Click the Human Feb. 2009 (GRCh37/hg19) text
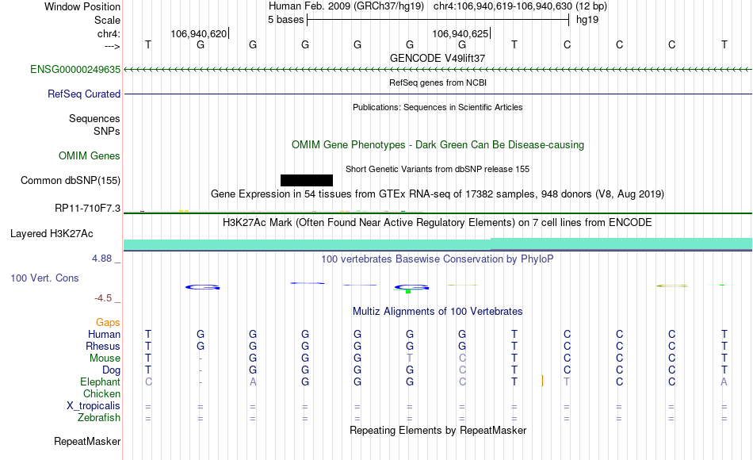 pyautogui.click(x=346, y=6)
